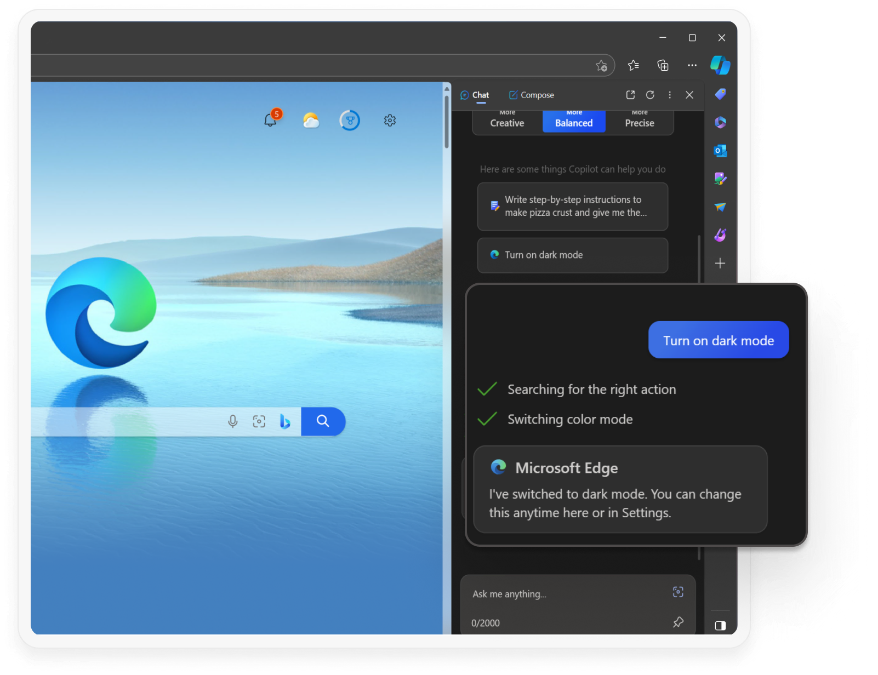
Task: Switch to More Precise conversation style
Action: coord(639,119)
